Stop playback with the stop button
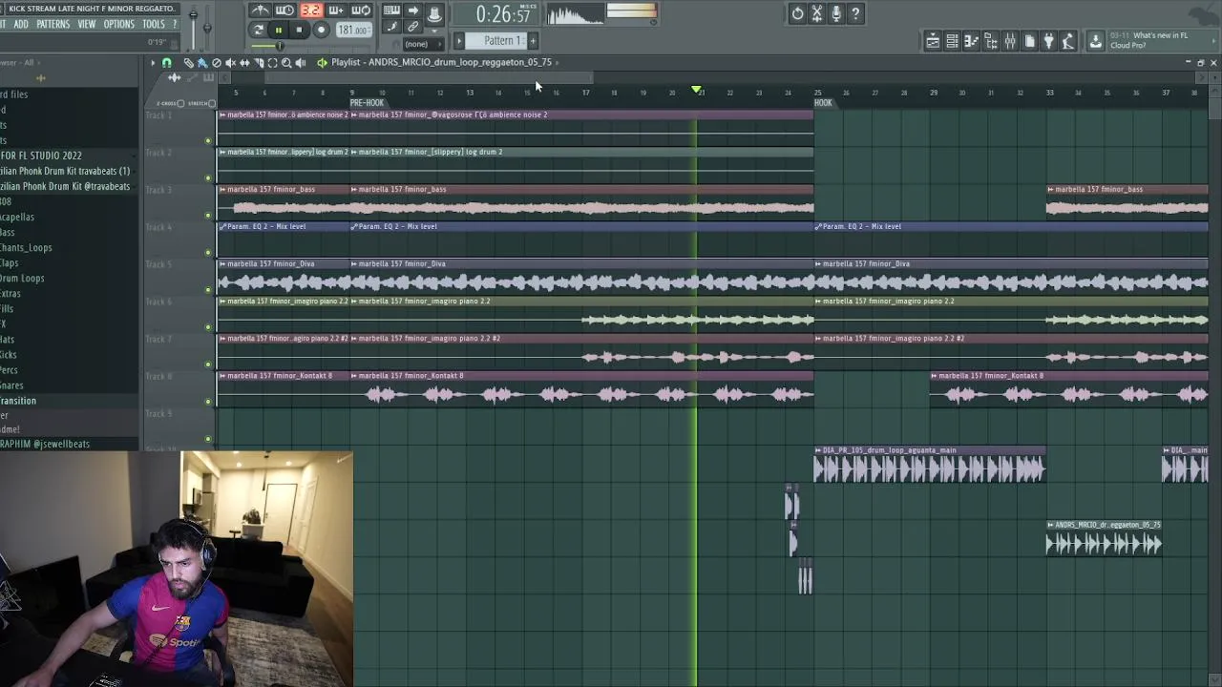 tap(299, 31)
